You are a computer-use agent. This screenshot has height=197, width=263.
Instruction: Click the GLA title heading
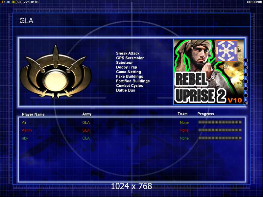click(x=26, y=21)
